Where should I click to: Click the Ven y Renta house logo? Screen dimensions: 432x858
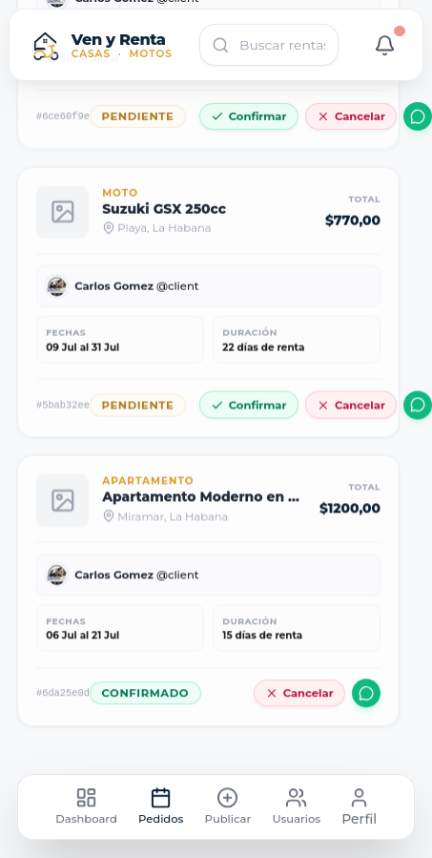pos(46,46)
